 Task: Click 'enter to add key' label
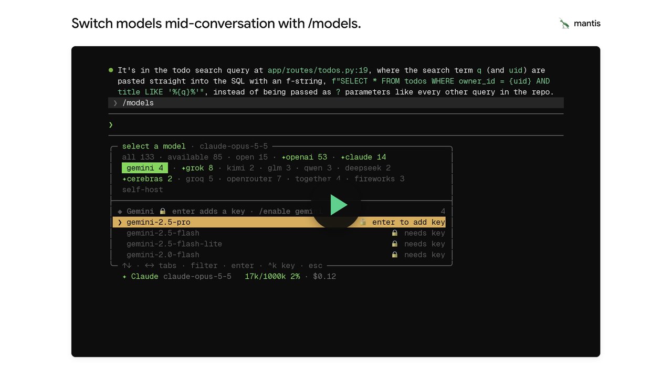[408, 223]
